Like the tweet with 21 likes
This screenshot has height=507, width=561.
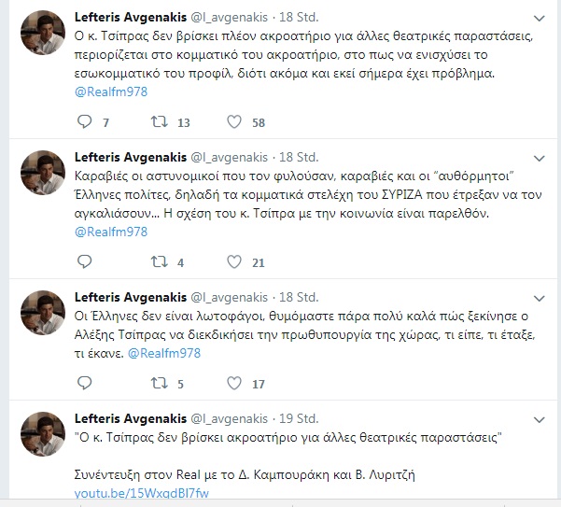[234, 262]
